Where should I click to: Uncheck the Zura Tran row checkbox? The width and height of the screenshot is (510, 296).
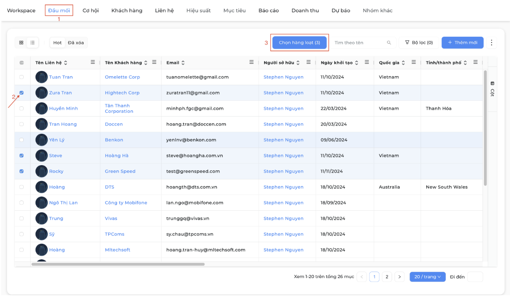pos(22,93)
